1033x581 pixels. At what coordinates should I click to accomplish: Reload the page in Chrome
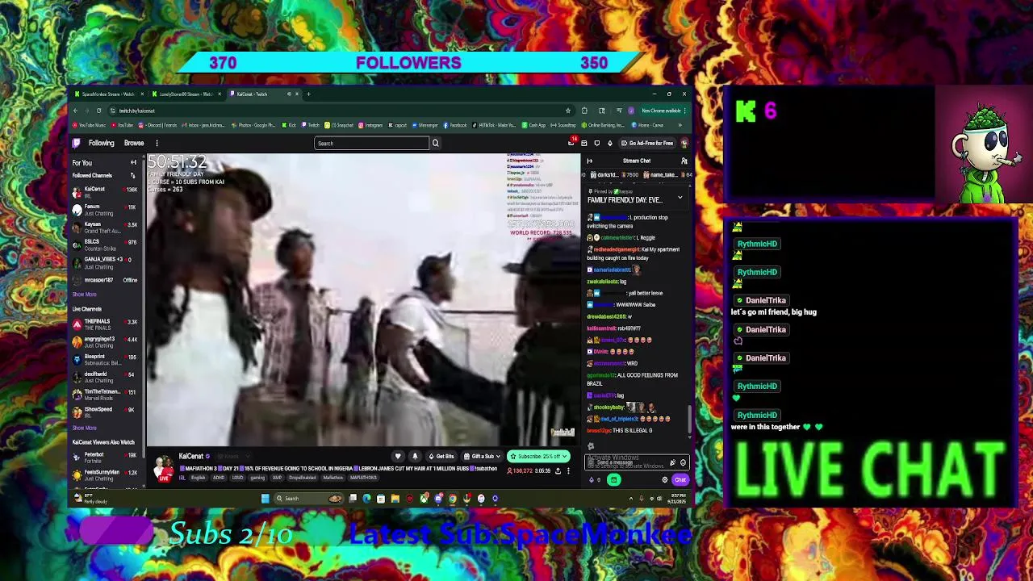[98, 111]
